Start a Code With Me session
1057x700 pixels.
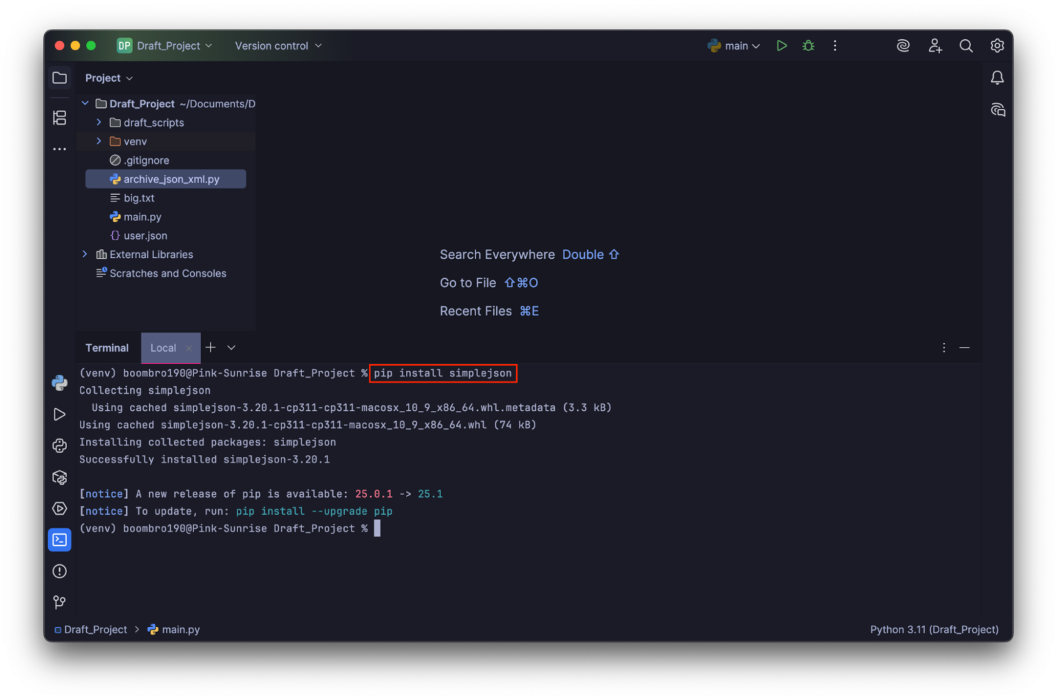point(935,45)
